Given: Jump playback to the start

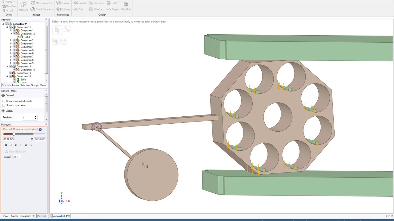Looking at the screenshot, I should [x=6, y=145].
